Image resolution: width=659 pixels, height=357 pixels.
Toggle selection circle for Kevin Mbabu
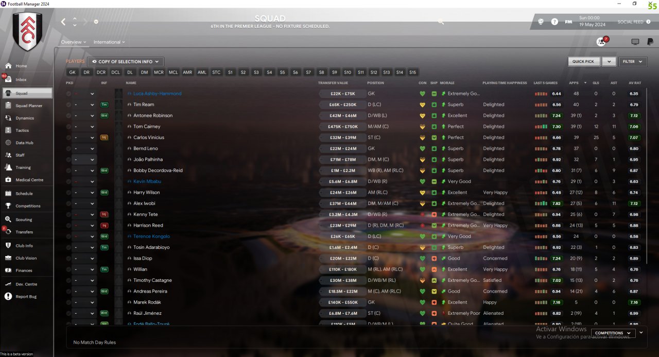(x=68, y=181)
